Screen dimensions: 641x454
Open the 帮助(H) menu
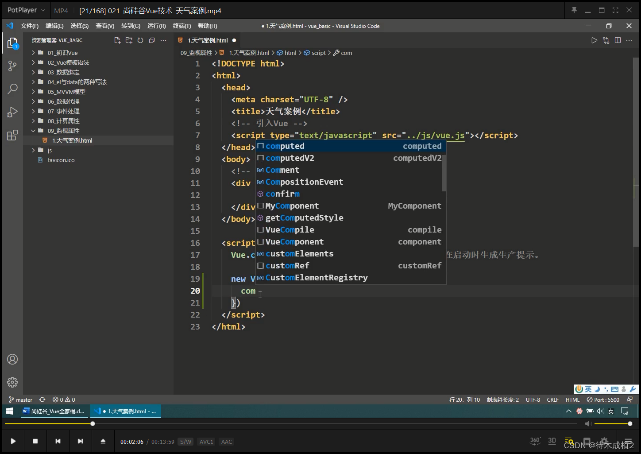point(208,26)
